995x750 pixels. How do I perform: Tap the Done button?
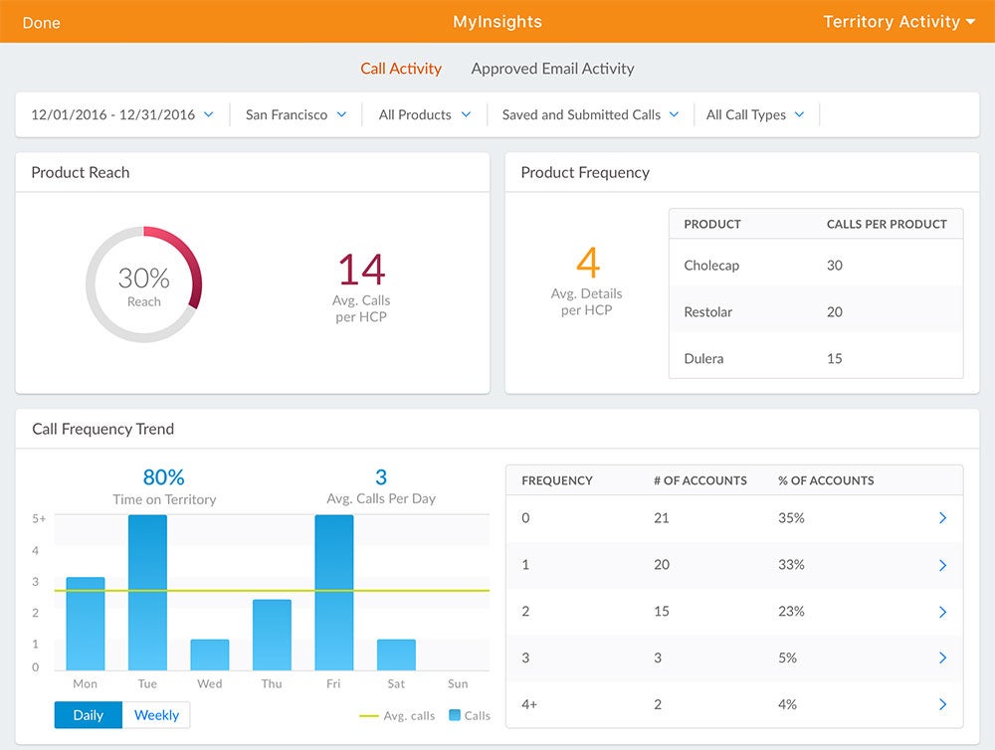(42, 22)
